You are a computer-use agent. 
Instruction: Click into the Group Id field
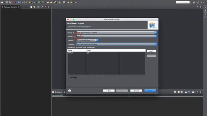115,33
